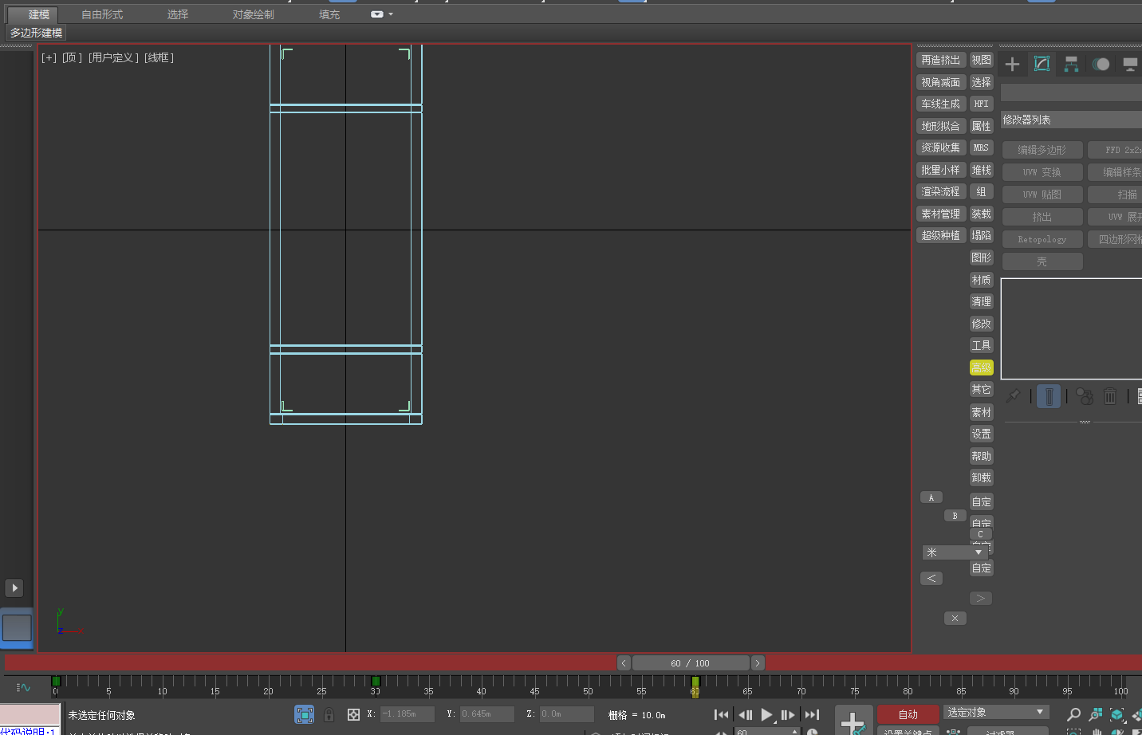The width and height of the screenshot is (1142, 735).
Task: Open the Create command panel plus icon
Action: pyautogui.click(x=1012, y=65)
